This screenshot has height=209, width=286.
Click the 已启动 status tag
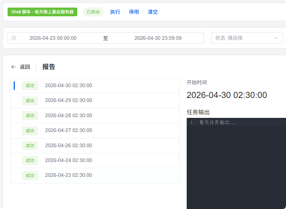click(x=93, y=12)
